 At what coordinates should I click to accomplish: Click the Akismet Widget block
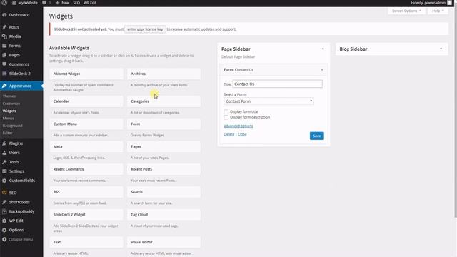[x=86, y=74]
